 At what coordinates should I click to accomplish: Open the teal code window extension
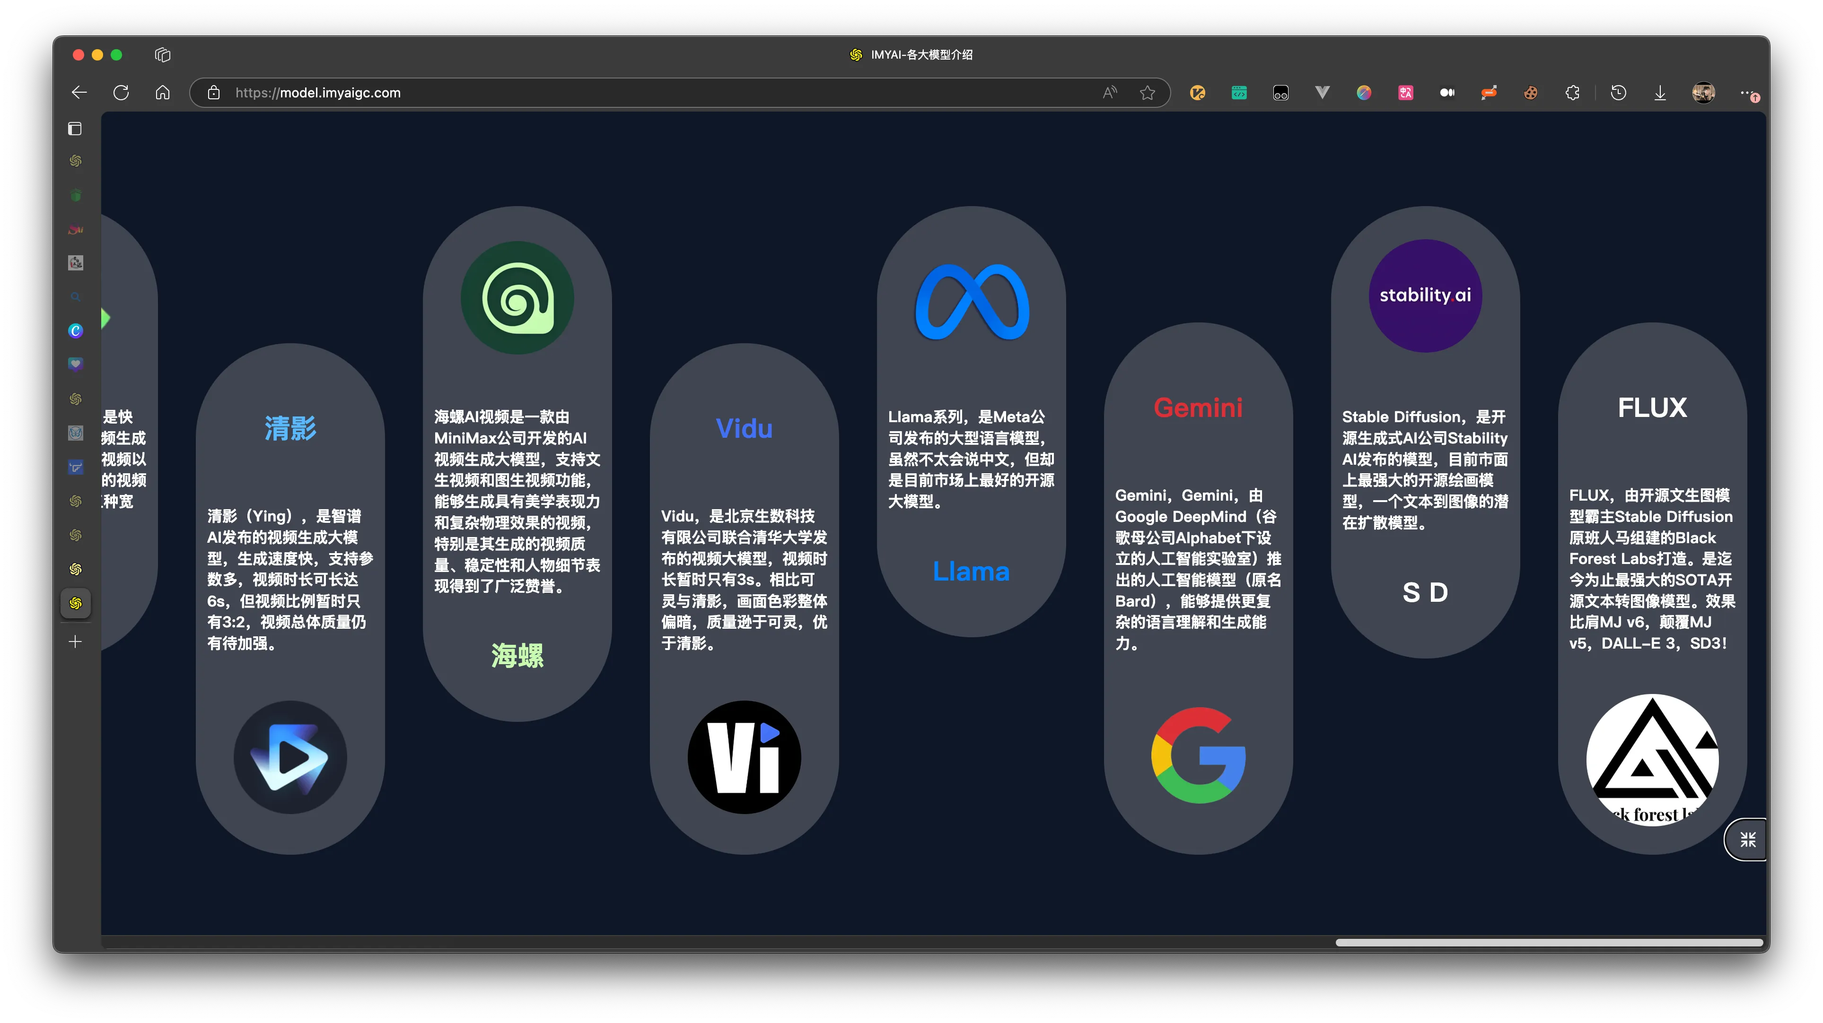pos(1239,93)
